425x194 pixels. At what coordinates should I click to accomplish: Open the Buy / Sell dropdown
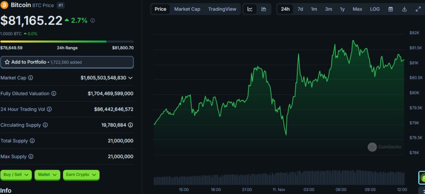[x=16, y=175]
